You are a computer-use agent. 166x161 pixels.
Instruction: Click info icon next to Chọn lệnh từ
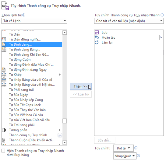24,15
